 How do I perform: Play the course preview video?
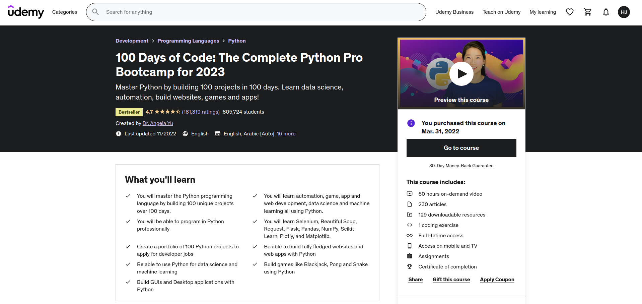point(461,74)
